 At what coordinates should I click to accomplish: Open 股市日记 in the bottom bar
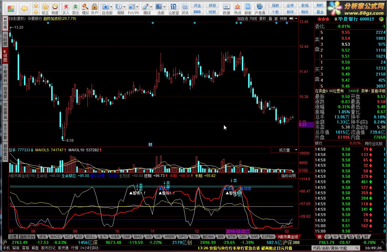[x=48, y=248]
